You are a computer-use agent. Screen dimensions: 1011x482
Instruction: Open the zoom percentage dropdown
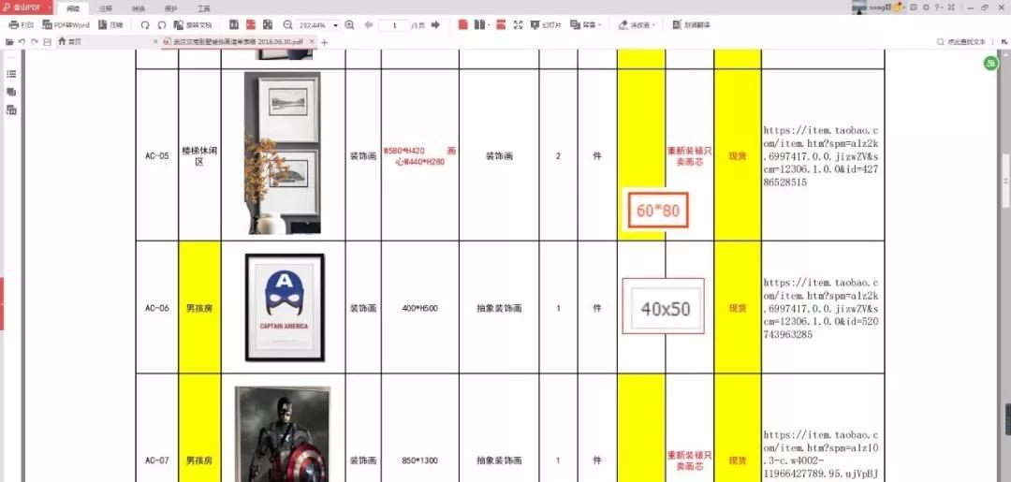click(335, 26)
